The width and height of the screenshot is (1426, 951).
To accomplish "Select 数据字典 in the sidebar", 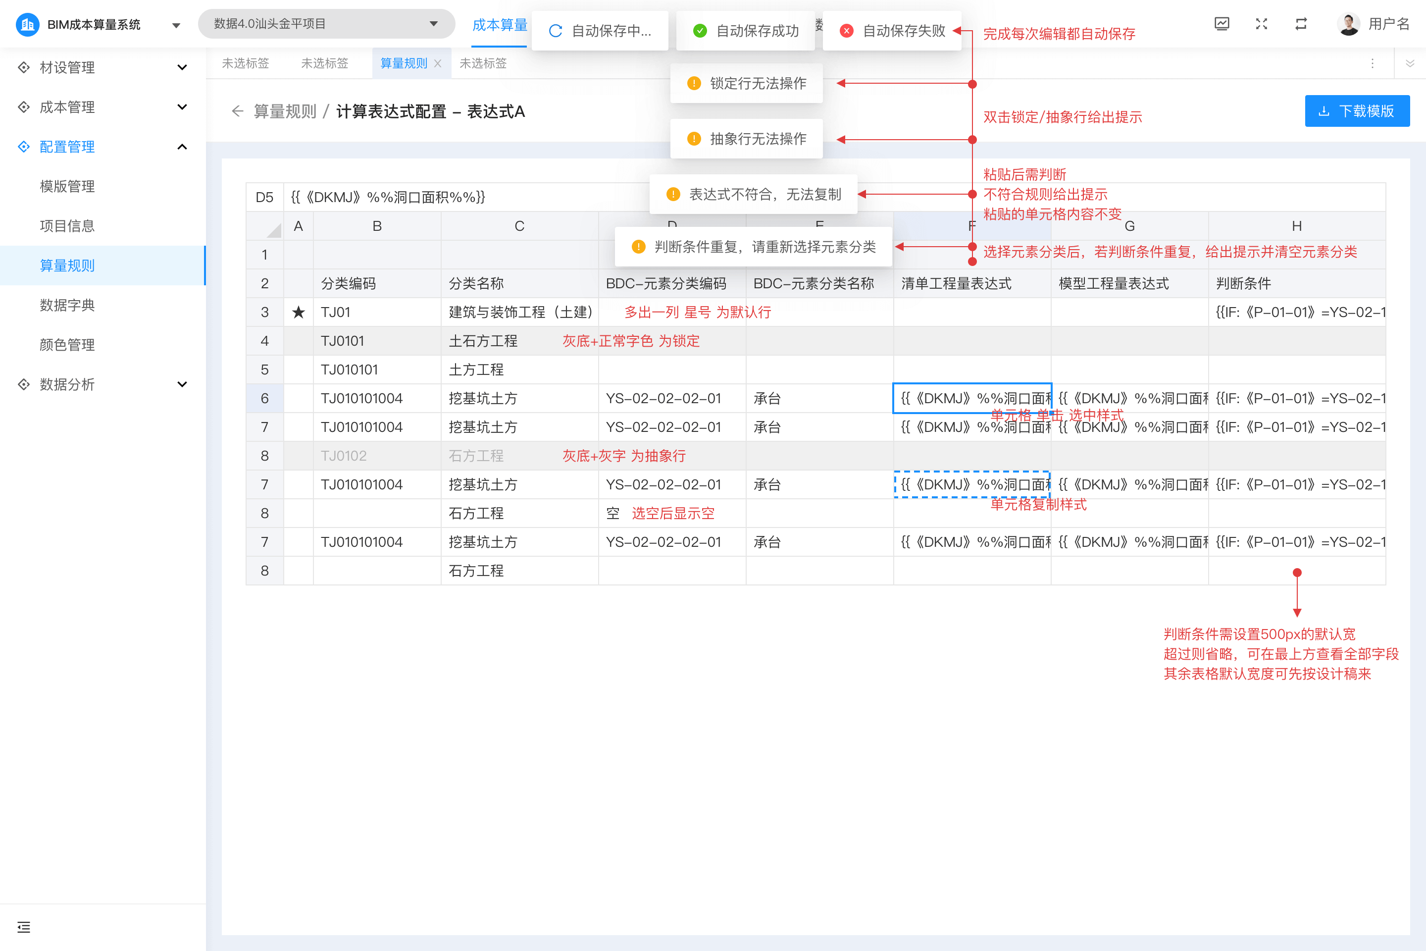I will coord(67,305).
